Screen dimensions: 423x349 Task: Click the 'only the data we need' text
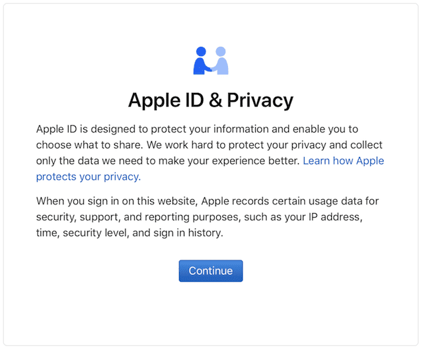89,161
